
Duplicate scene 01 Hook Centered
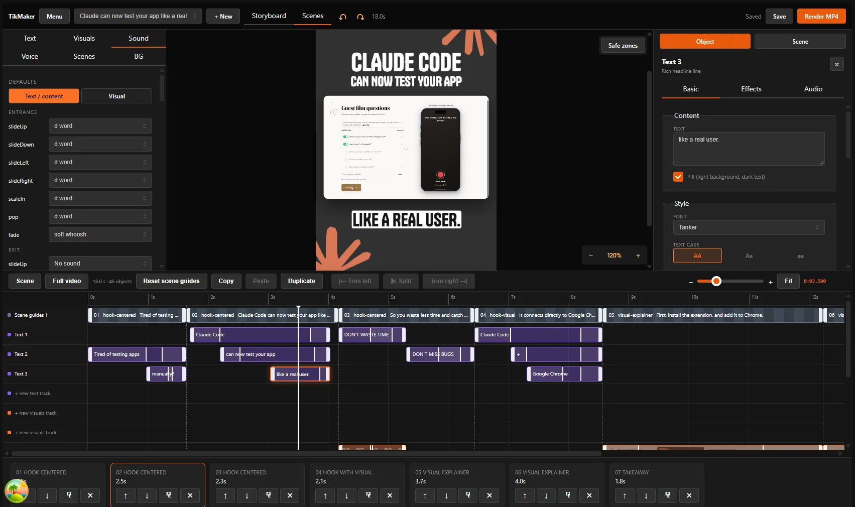(x=69, y=495)
